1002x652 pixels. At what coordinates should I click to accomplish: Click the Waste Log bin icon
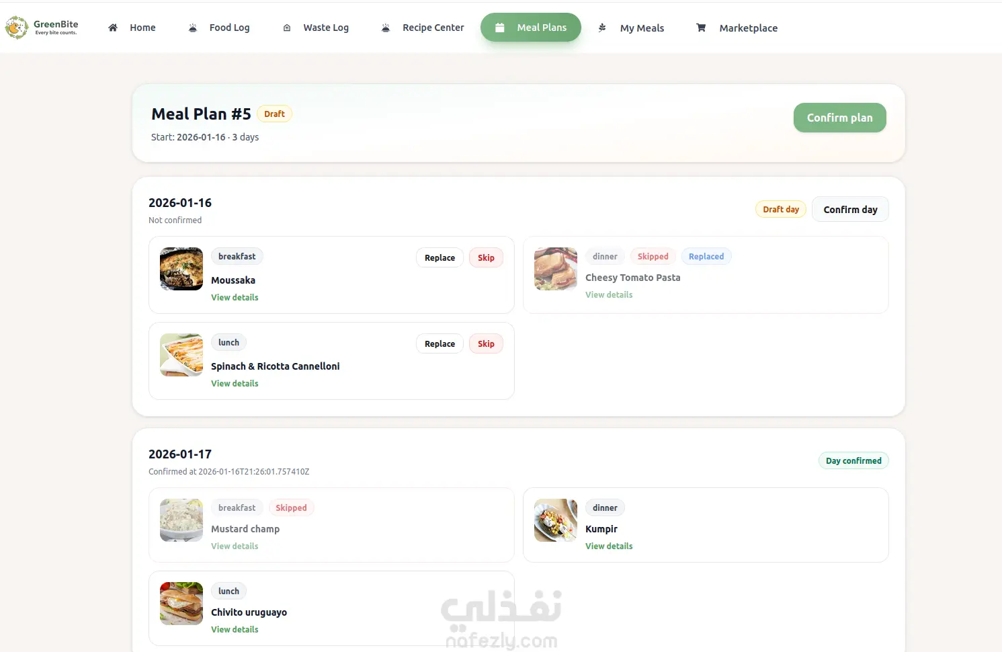click(x=287, y=28)
